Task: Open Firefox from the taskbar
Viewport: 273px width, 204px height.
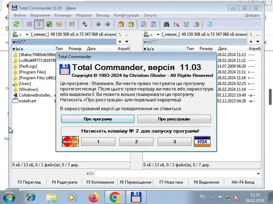Action: [94, 198]
